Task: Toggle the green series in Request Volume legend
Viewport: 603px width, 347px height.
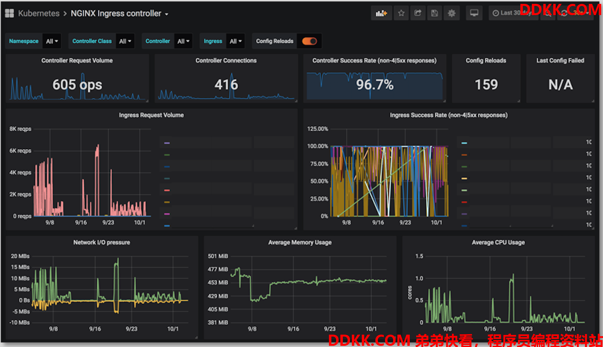Action: coord(167,155)
